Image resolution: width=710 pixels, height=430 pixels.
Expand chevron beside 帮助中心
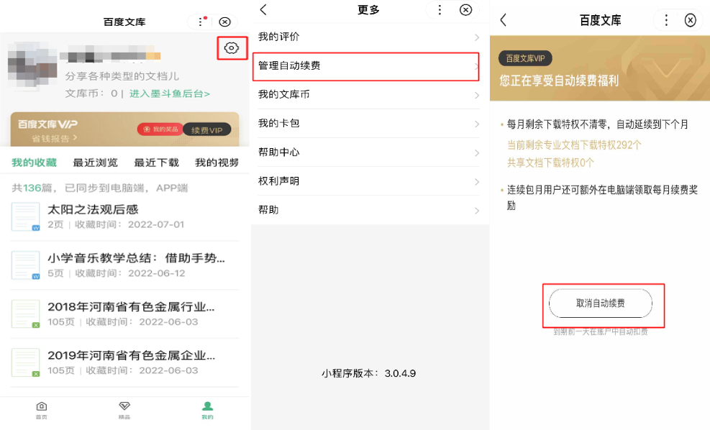pyautogui.click(x=477, y=153)
